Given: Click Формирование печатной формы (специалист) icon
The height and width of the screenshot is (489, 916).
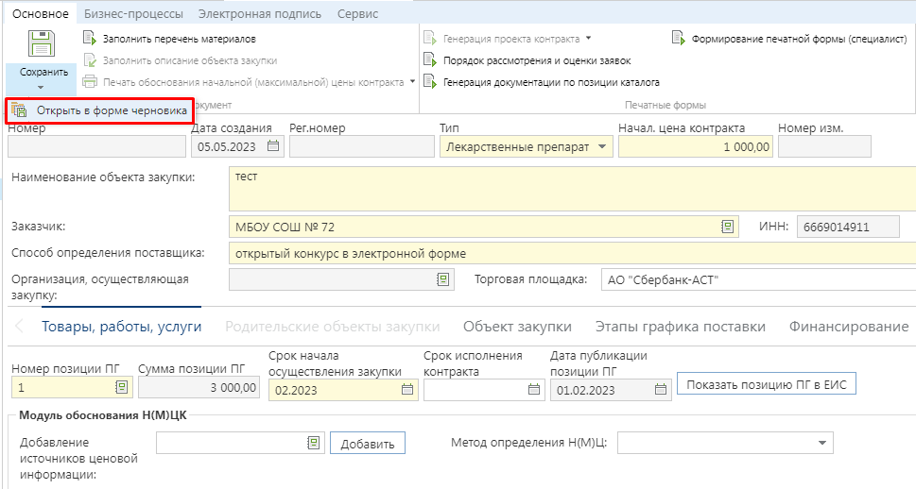Looking at the screenshot, I should point(678,39).
